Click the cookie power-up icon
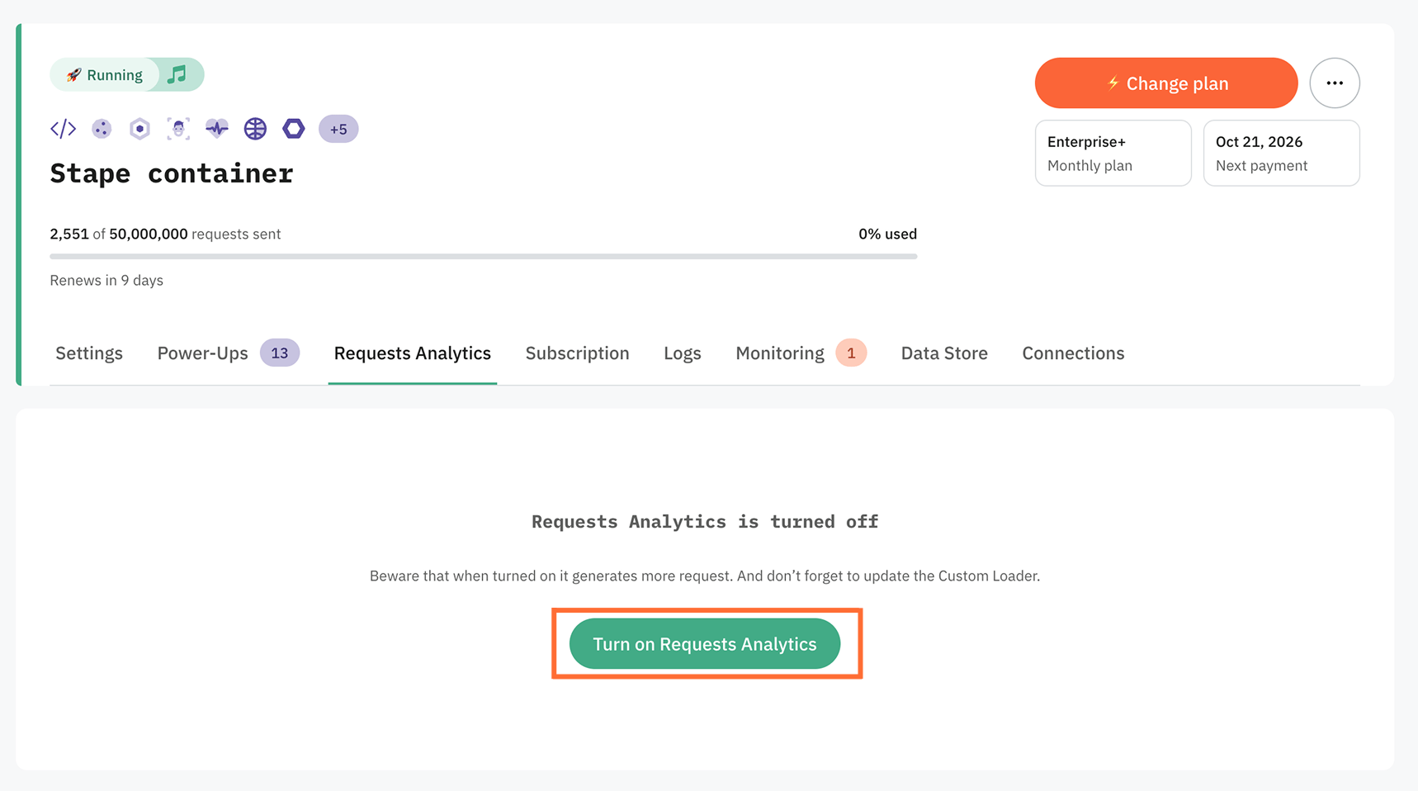 point(102,129)
